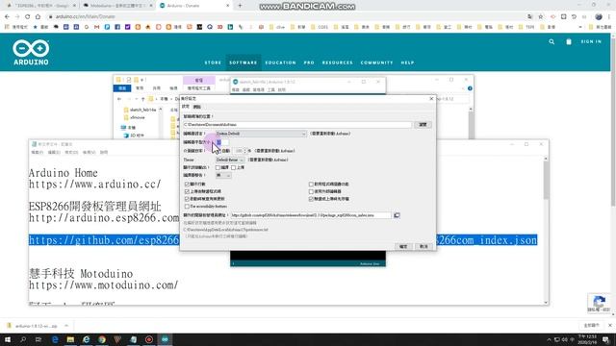Image resolution: width=616 pixels, height=346 pixels.
Task: Open the notification center in system tray
Action: tap(605, 339)
